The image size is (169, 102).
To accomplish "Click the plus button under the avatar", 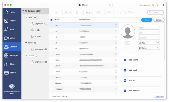I will point(128,43).
